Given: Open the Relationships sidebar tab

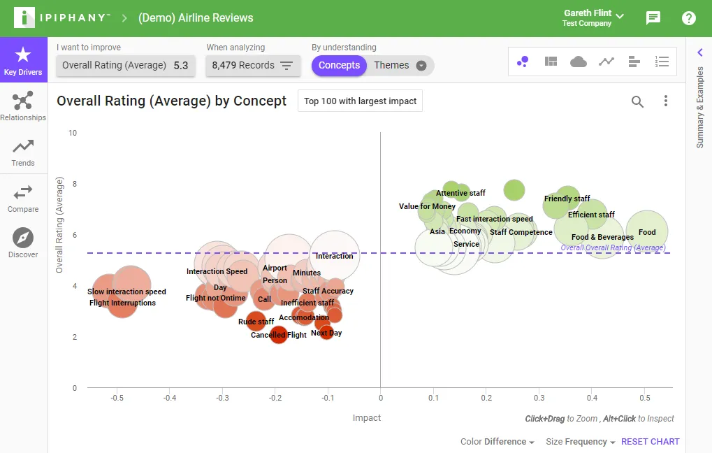Looking at the screenshot, I should 23,106.
